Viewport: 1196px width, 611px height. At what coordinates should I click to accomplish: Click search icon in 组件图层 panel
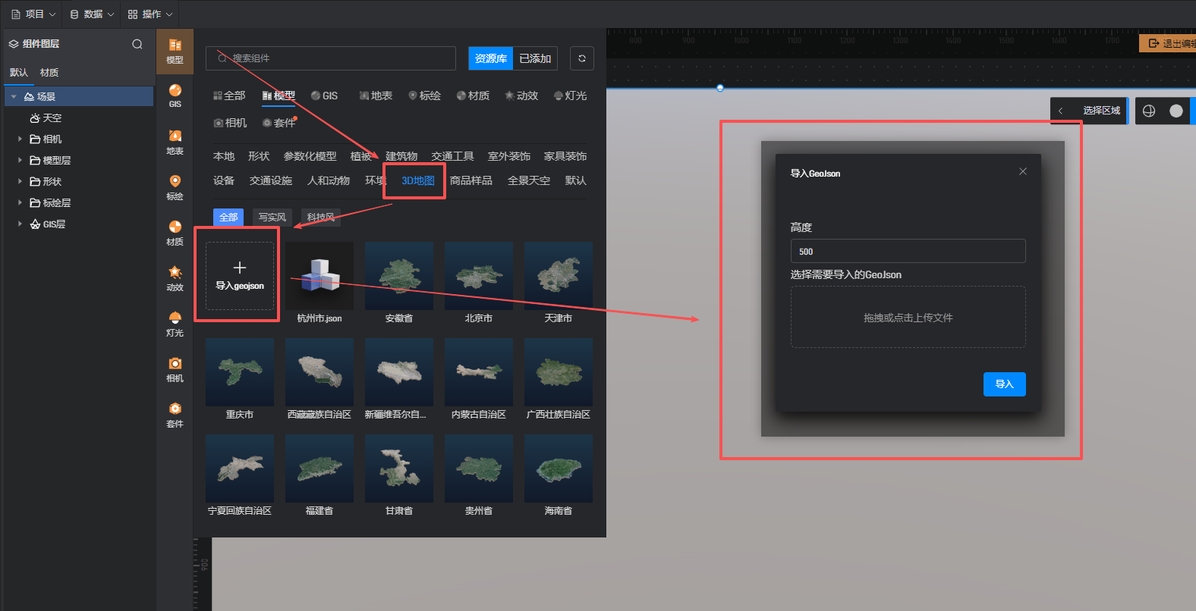(x=137, y=44)
